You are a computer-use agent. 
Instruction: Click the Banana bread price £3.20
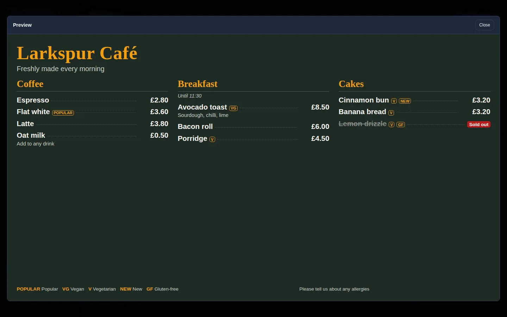coord(481,112)
